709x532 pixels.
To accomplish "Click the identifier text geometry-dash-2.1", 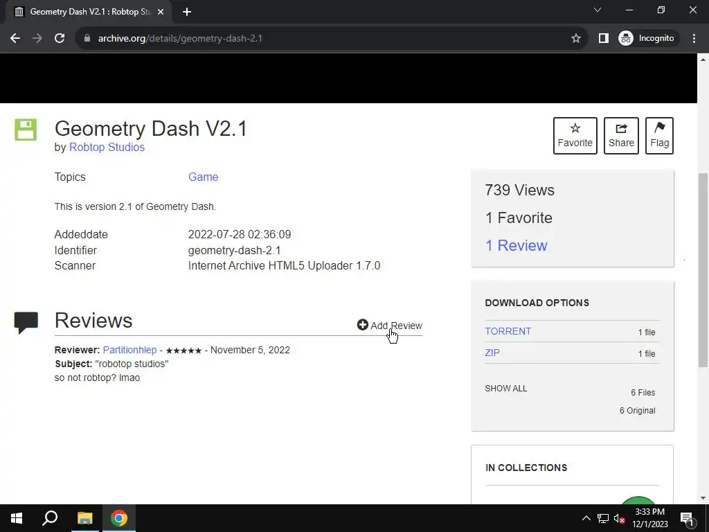I will (234, 250).
